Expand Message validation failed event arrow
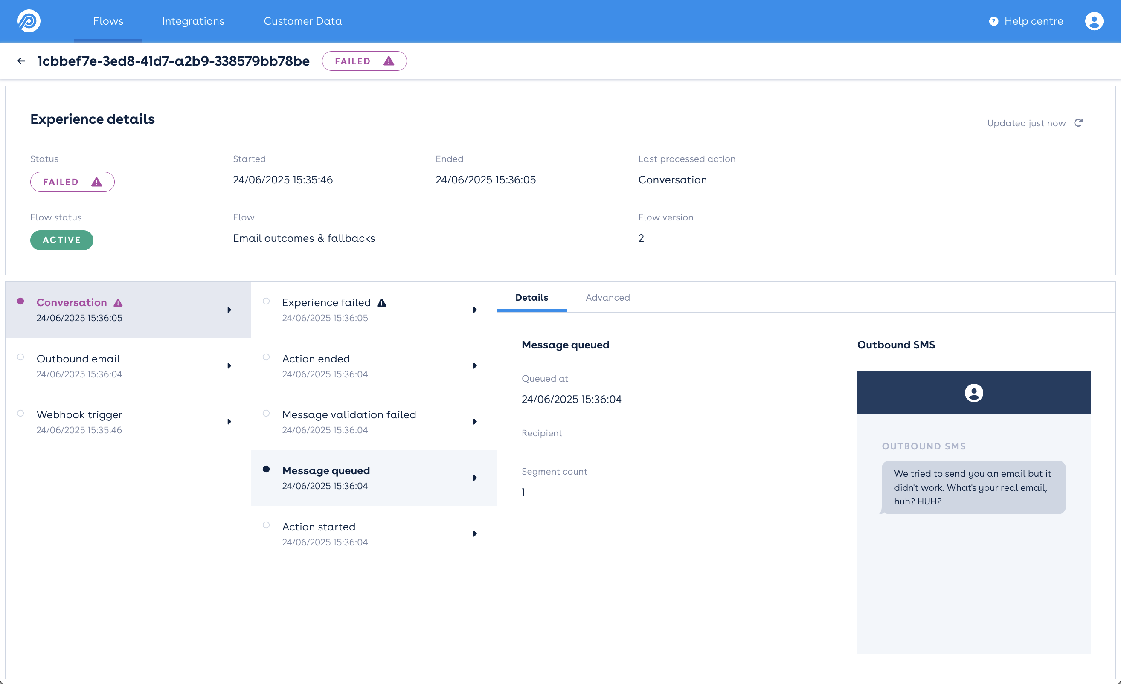Screen dimensions: 1121x684 pyautogui.click(x=475, y=422)
